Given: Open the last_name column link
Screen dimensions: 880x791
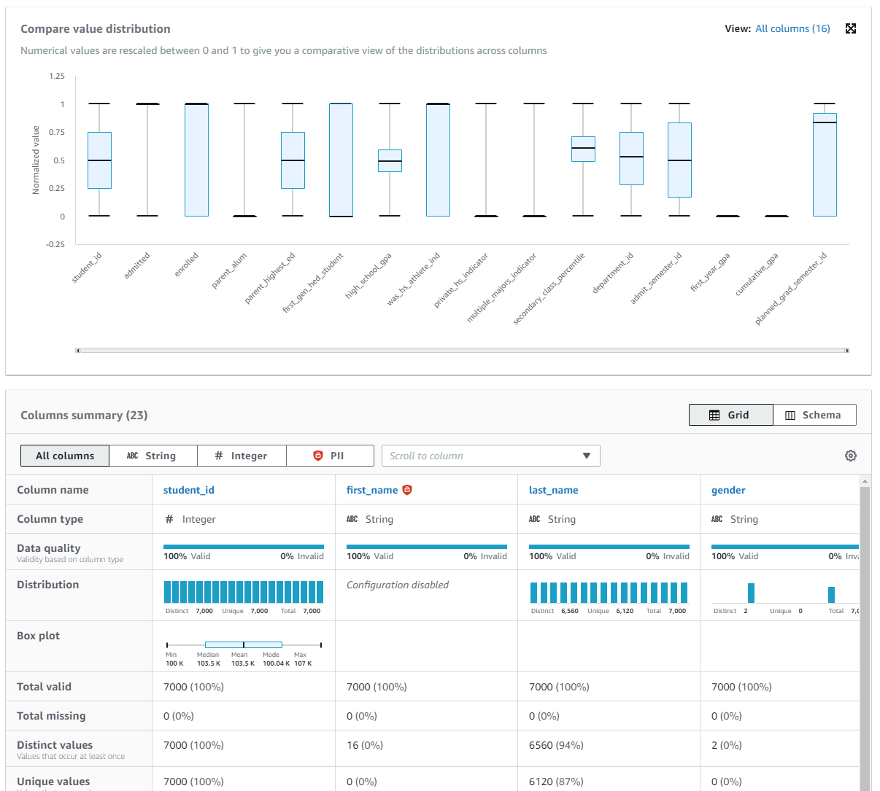Looking at the screenshot, I should [x=553, y=490].
